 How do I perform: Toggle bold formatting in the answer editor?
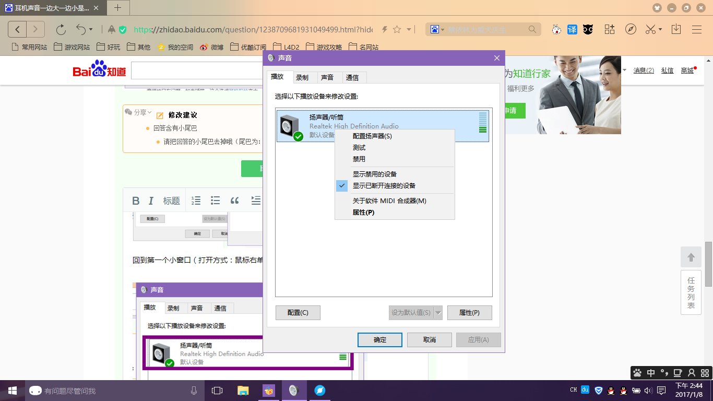point(136,200)
